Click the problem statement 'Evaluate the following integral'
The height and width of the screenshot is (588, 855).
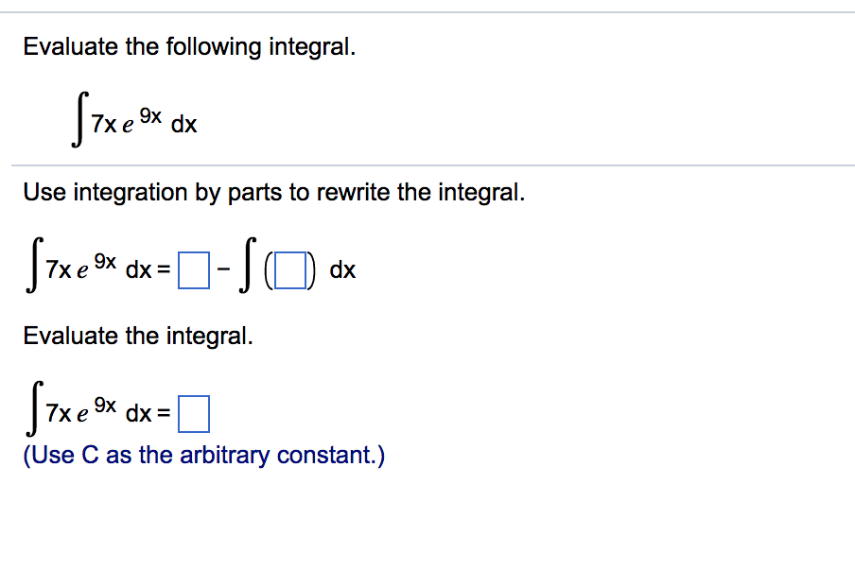click(188, 45)
